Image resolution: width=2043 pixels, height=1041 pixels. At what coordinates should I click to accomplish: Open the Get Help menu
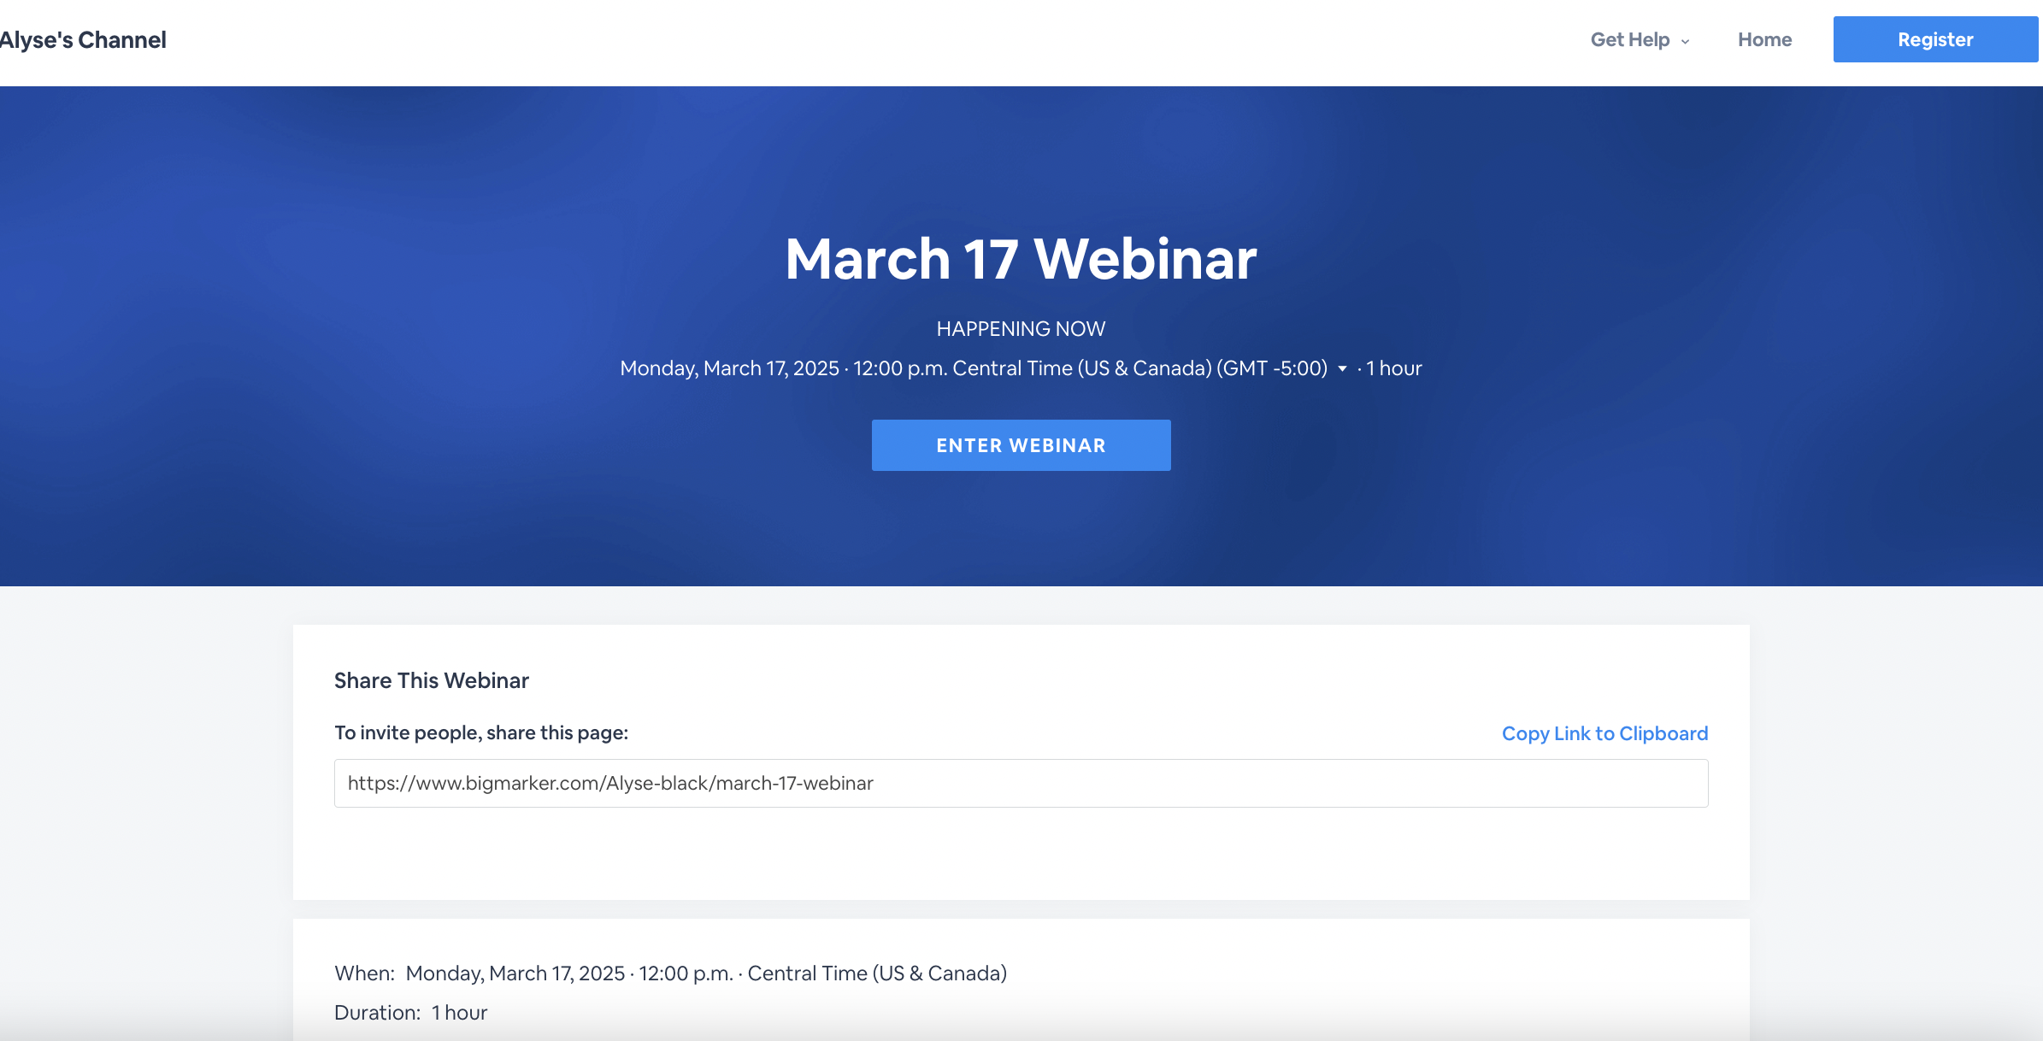click(1629, 39)
